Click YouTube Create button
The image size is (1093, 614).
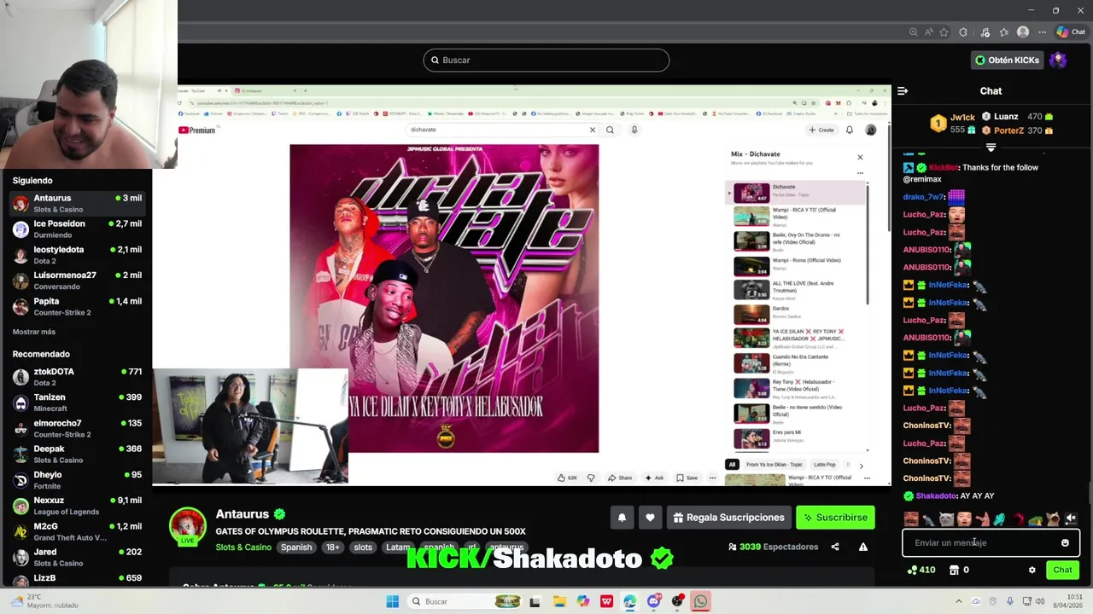coord(821,130)
